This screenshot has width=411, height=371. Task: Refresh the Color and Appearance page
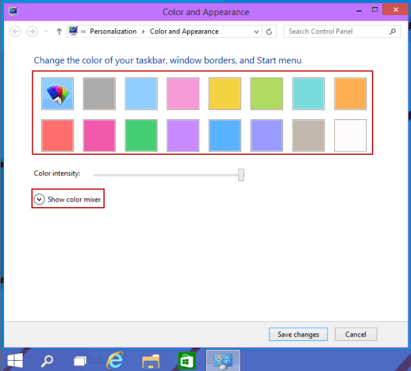pyautogui.click(x=269, y=32)
